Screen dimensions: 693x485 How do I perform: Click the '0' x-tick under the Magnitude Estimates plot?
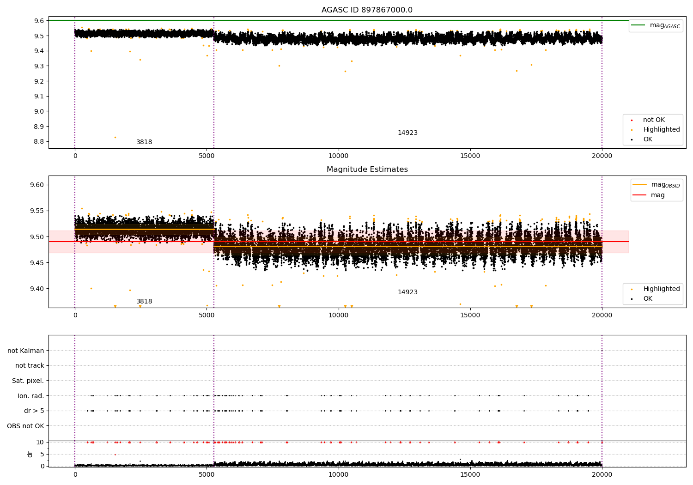[x=75, y=315]
